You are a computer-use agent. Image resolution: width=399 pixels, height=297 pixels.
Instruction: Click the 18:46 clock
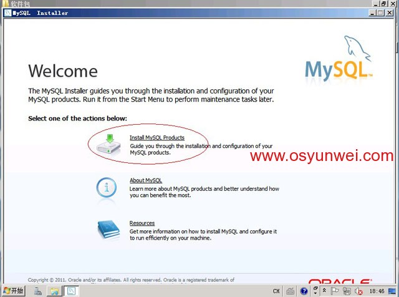click(377, 291)
